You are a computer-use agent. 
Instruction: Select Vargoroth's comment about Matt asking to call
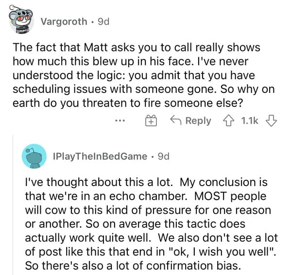coord(143,75)
